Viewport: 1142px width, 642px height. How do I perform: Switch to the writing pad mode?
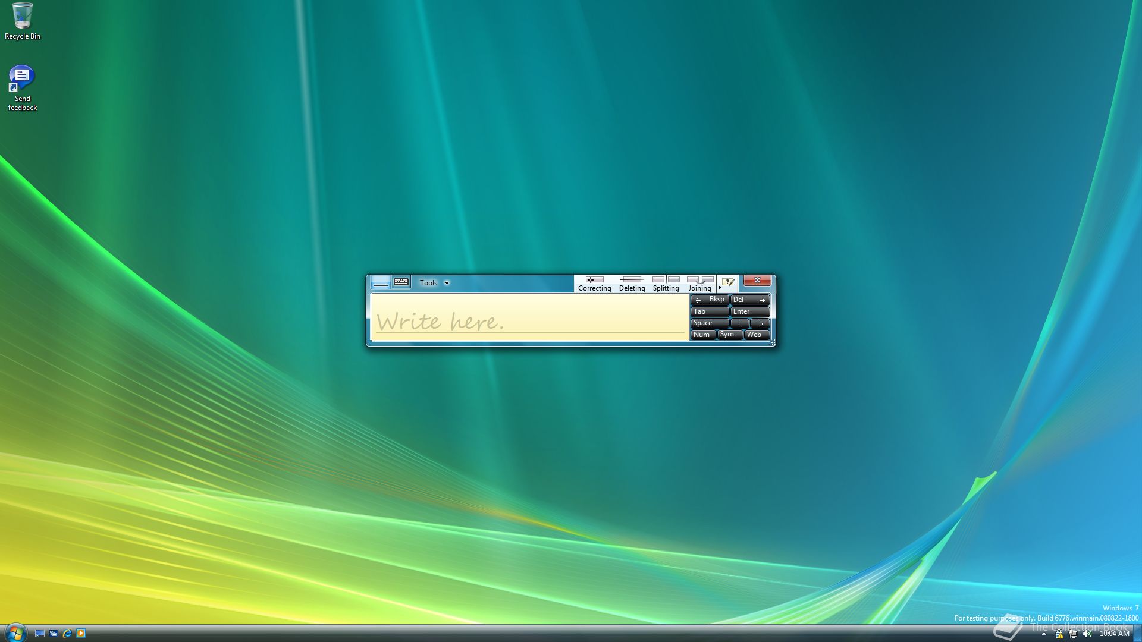pyautogui.click(x=381, y=282)
